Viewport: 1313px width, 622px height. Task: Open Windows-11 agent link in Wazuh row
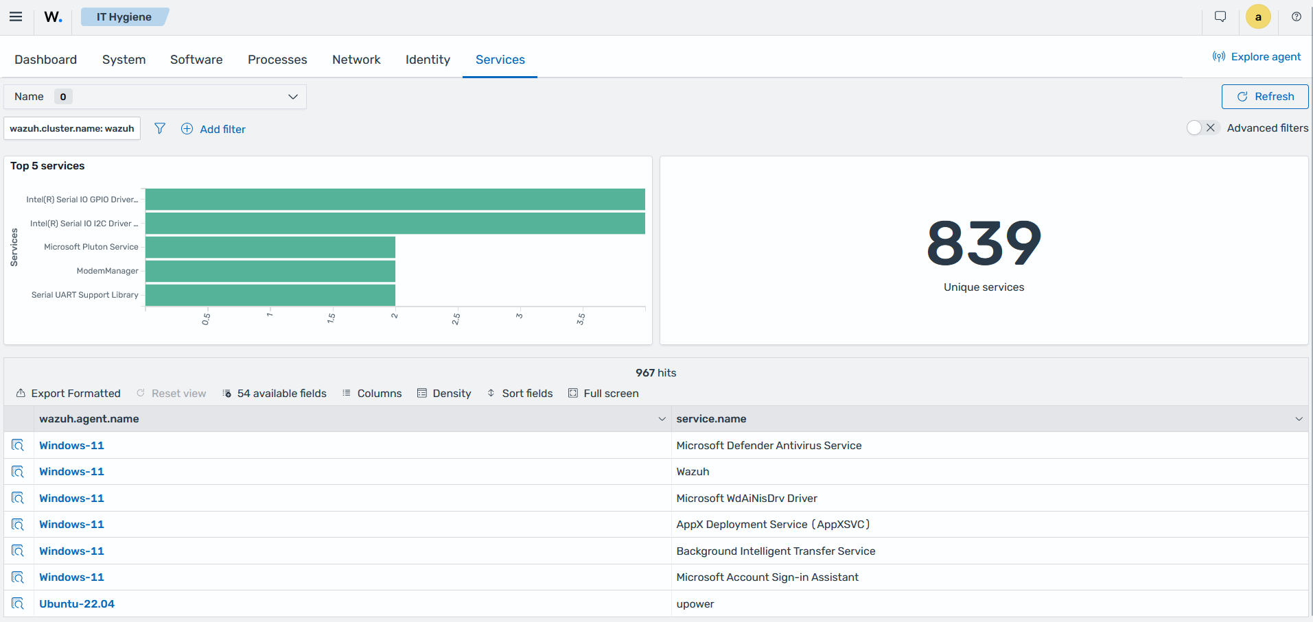(x=71, y=472)
